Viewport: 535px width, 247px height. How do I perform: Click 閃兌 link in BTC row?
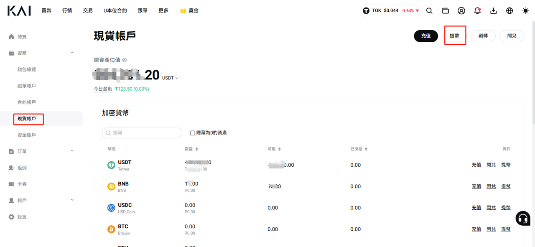491,229
